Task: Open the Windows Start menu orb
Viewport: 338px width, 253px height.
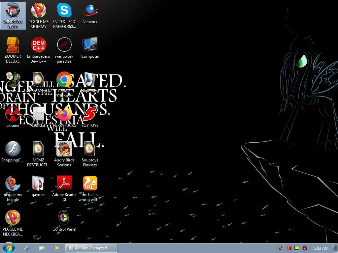Action: 9,248
